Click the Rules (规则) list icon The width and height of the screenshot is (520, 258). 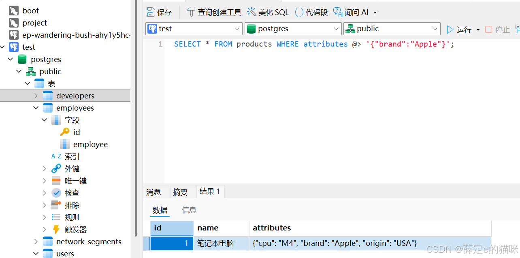pyautogui.click(x=56, y=217)
